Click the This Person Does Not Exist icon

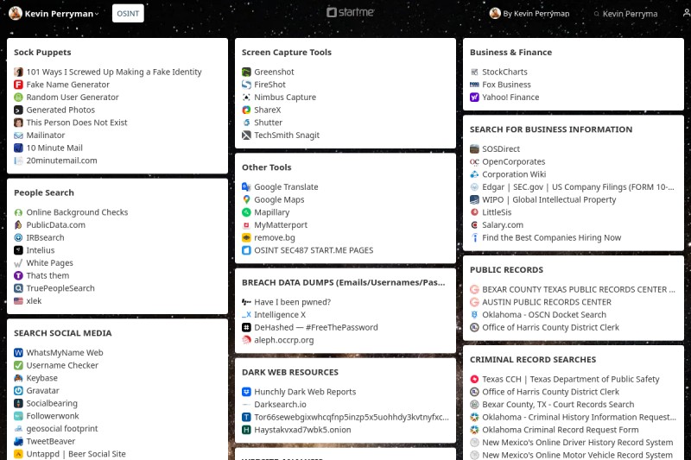click(18, 123)
